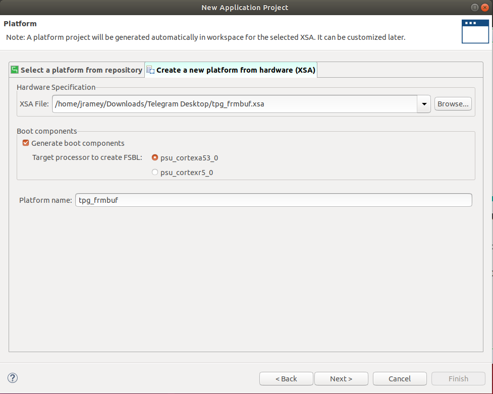Click the wizard banner window icon
Viewport: 493px width, 394px height.
[475, 31]
